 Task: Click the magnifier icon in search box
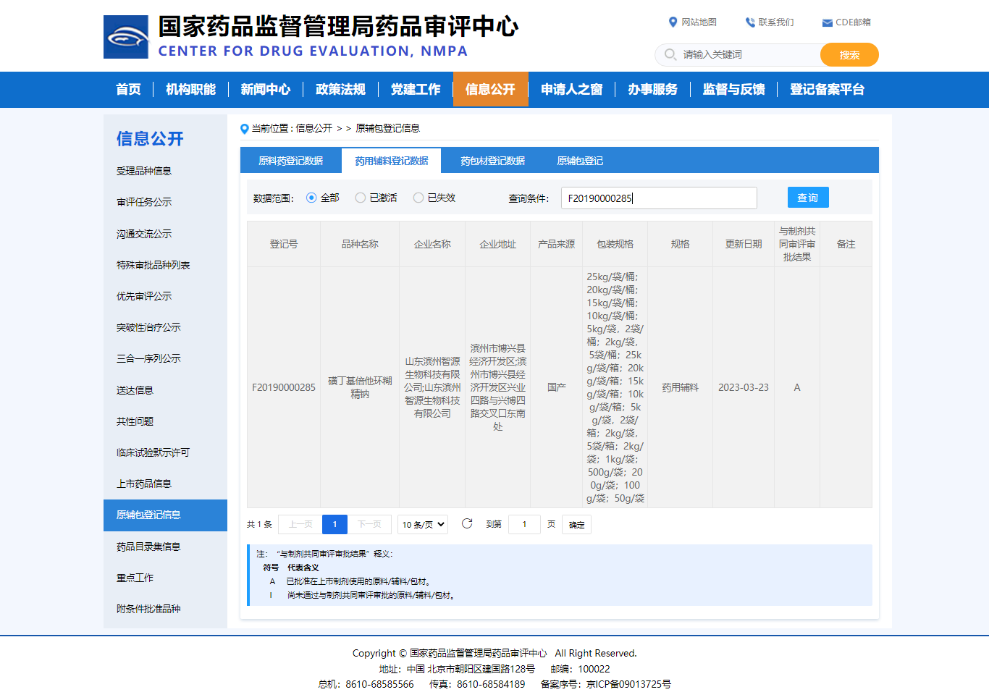point(670,54)
